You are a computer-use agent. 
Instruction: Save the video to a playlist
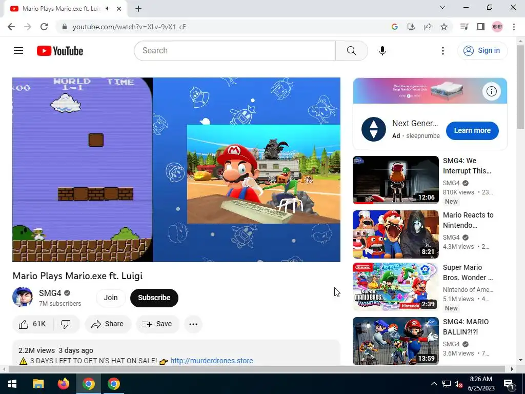(157, 324)
